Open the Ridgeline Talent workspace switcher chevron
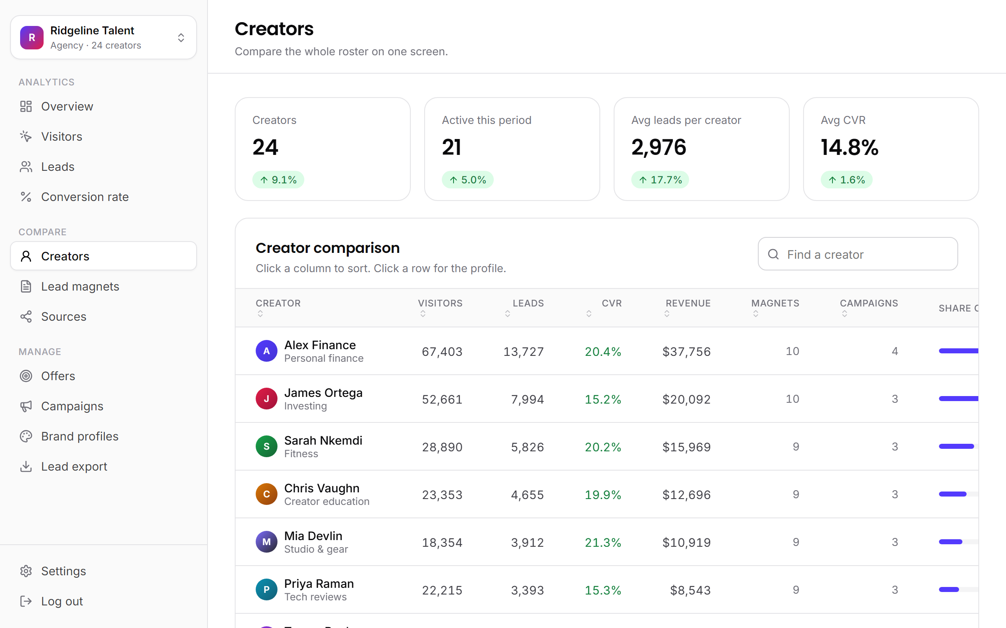Viewport: 1006px width, 628px height. pyautogui.click(x=181, y=38)
